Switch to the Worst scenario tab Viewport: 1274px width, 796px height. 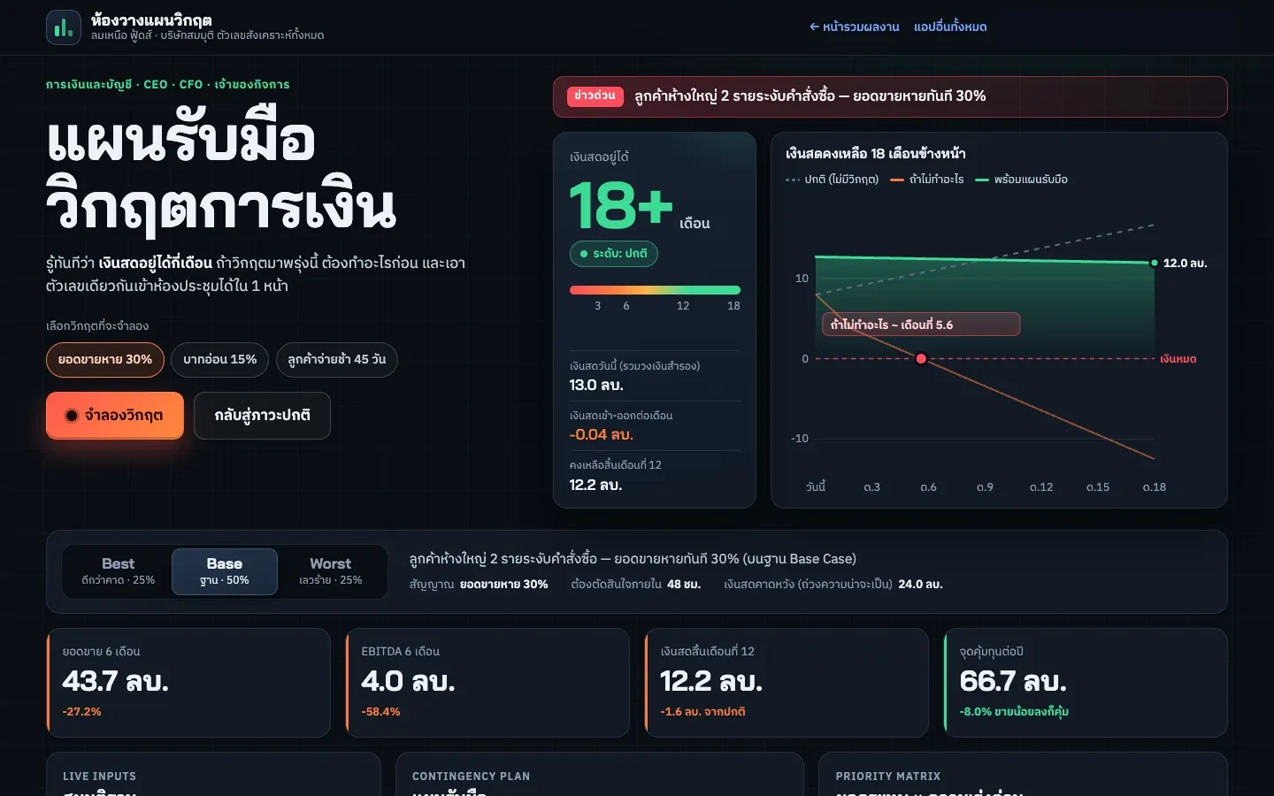pyautogui.click(x=331, y=571)
